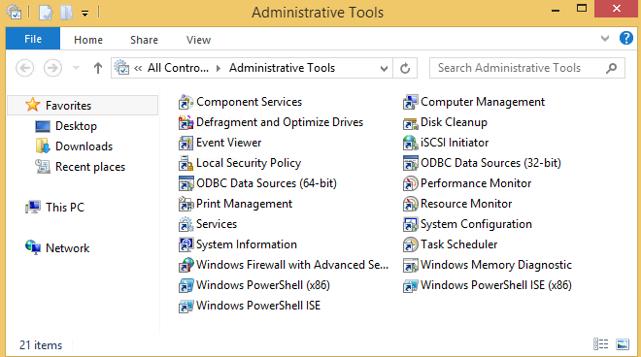Click the Windows PowerShell ISE icon

tap(186, 306)
